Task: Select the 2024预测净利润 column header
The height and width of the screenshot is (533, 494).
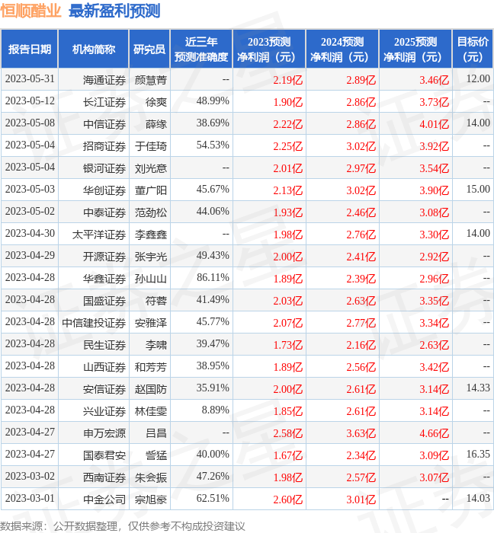Action: (342, 49)
